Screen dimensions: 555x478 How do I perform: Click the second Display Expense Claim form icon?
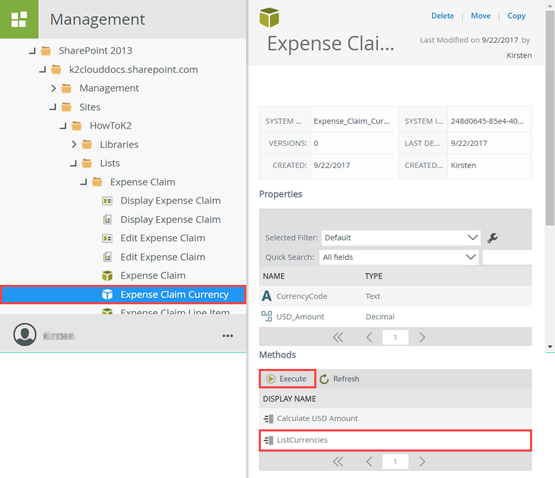click(108, 220)
